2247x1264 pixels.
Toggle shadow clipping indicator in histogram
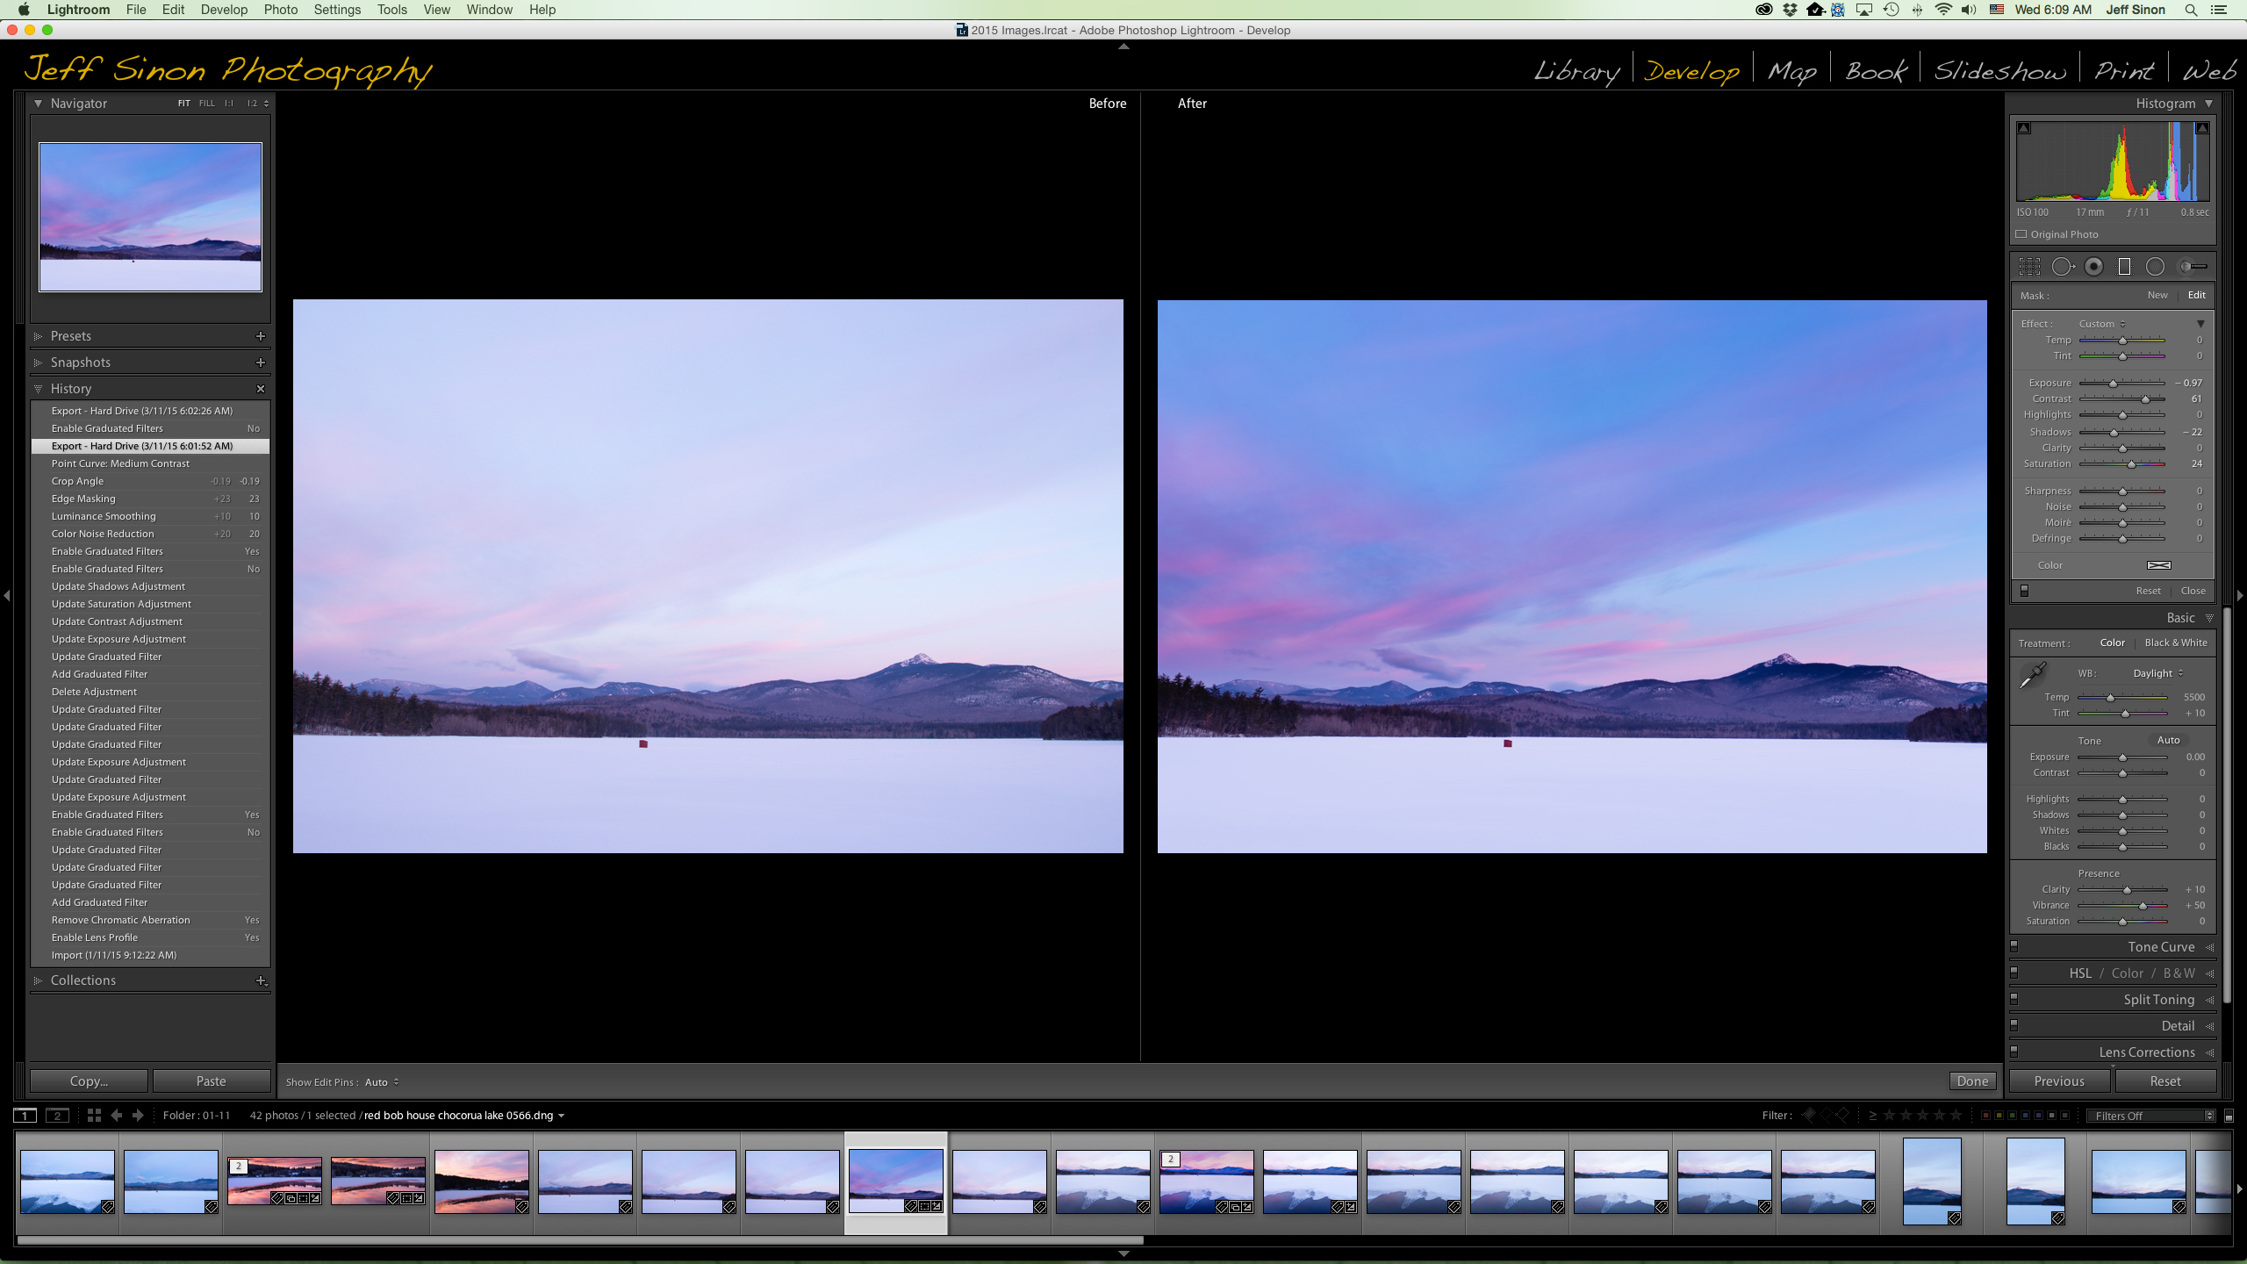[2024, 128]
